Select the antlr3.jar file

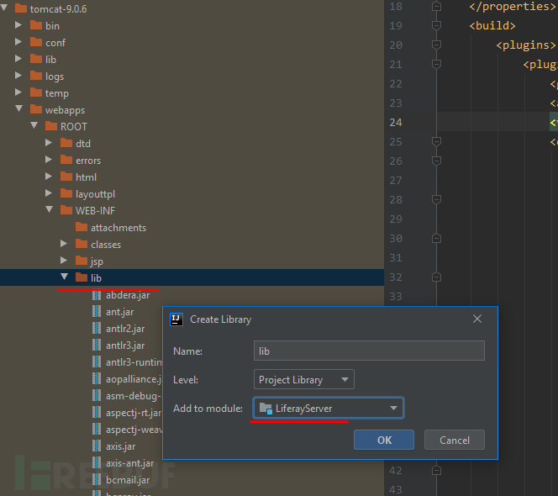[x=125, y=345]
